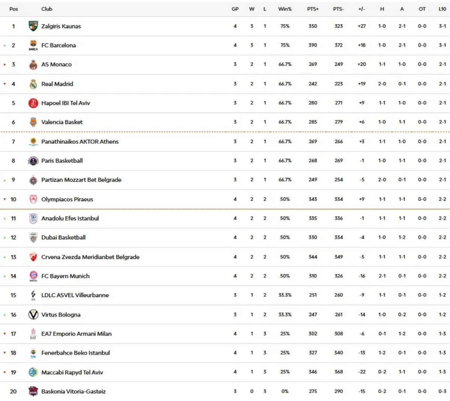Click the Pos column header
This screenshot has height=401, width=450.
(x=14, y=9)
